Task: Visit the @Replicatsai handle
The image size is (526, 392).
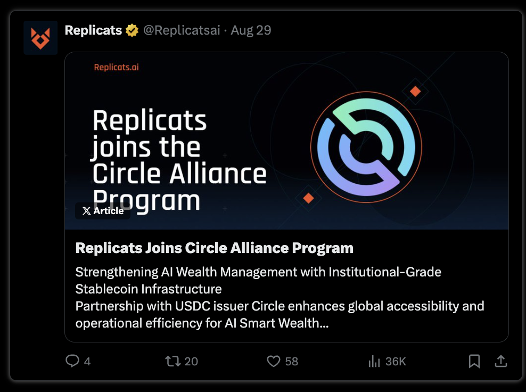Action: 182,30
